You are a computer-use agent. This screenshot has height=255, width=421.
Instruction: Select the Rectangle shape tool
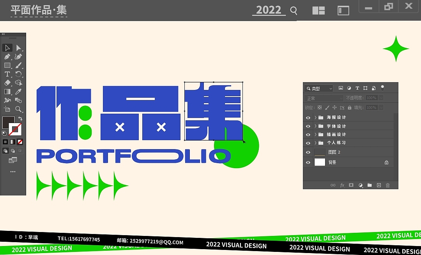[x=7, y=65]
